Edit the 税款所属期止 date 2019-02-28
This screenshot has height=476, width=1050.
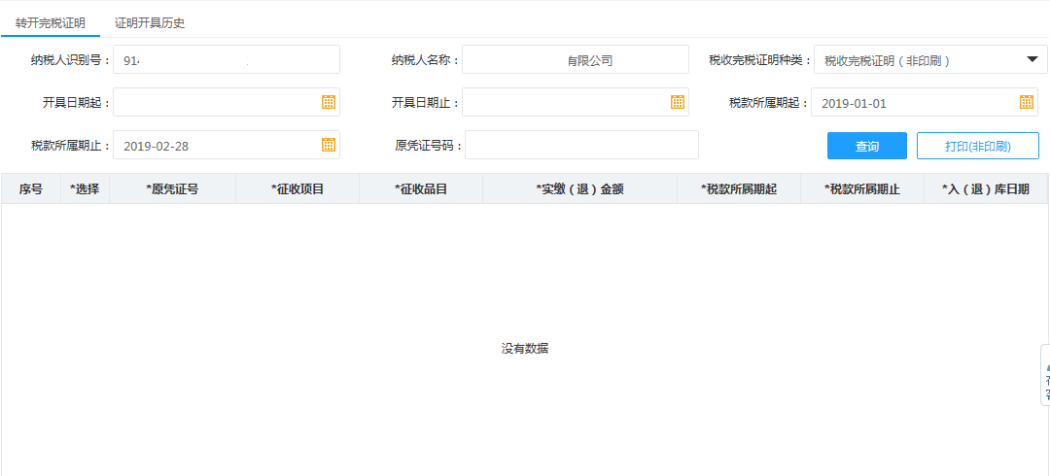(216, 146)
